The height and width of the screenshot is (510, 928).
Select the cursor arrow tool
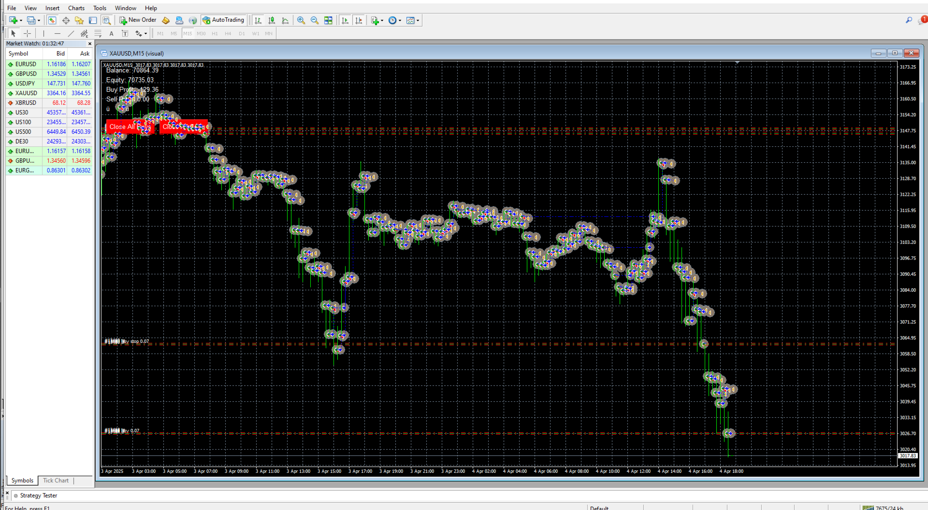14,33
